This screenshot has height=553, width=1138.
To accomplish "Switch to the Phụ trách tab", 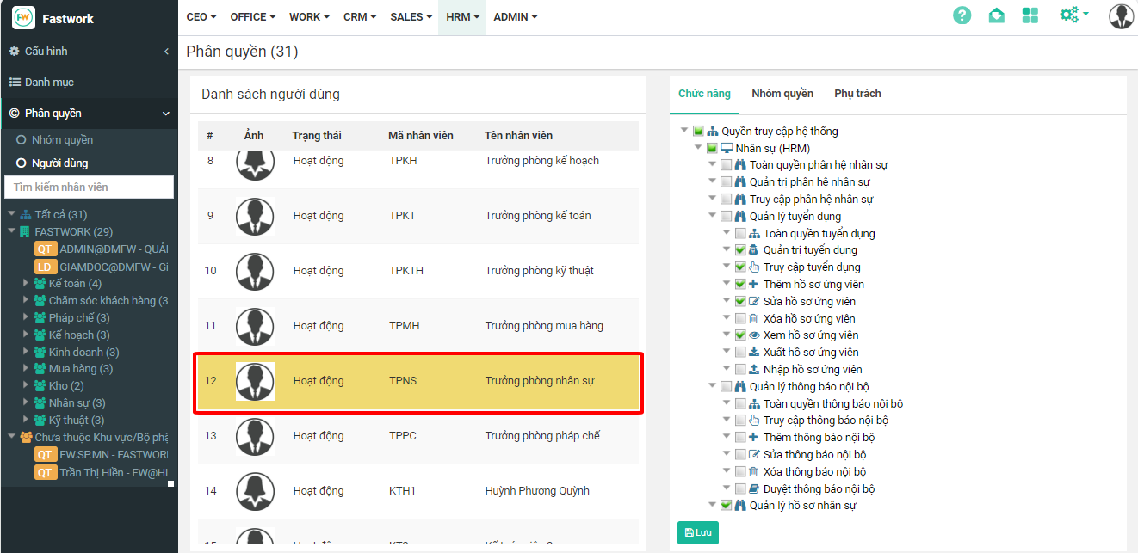I will point(857,94).
